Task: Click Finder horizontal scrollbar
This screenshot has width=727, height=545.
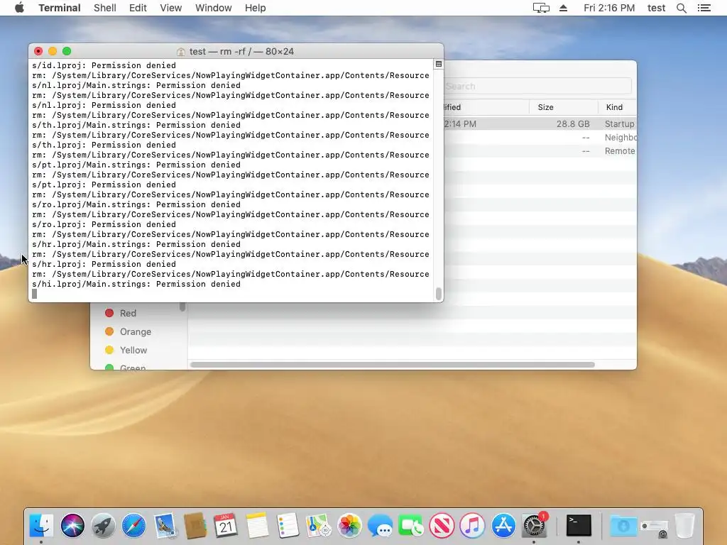Action: (x=392, y=365)
